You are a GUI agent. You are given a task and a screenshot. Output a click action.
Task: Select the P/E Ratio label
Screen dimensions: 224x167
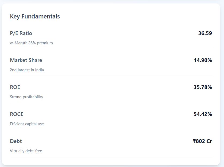(21, 33)
